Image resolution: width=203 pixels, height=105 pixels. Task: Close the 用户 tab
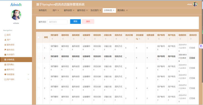pyautogui.click(x=58, y=10)
